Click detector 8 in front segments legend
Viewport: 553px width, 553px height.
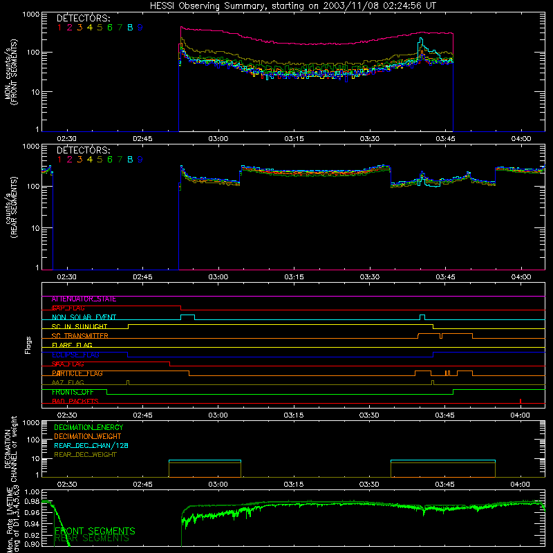[130, 28]
